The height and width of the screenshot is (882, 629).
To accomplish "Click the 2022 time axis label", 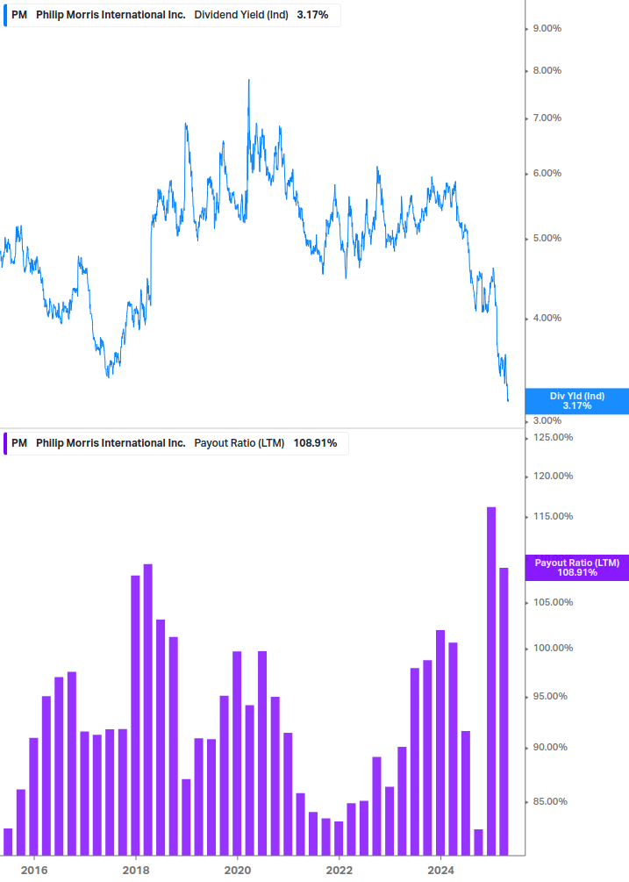I will point(340,871).
